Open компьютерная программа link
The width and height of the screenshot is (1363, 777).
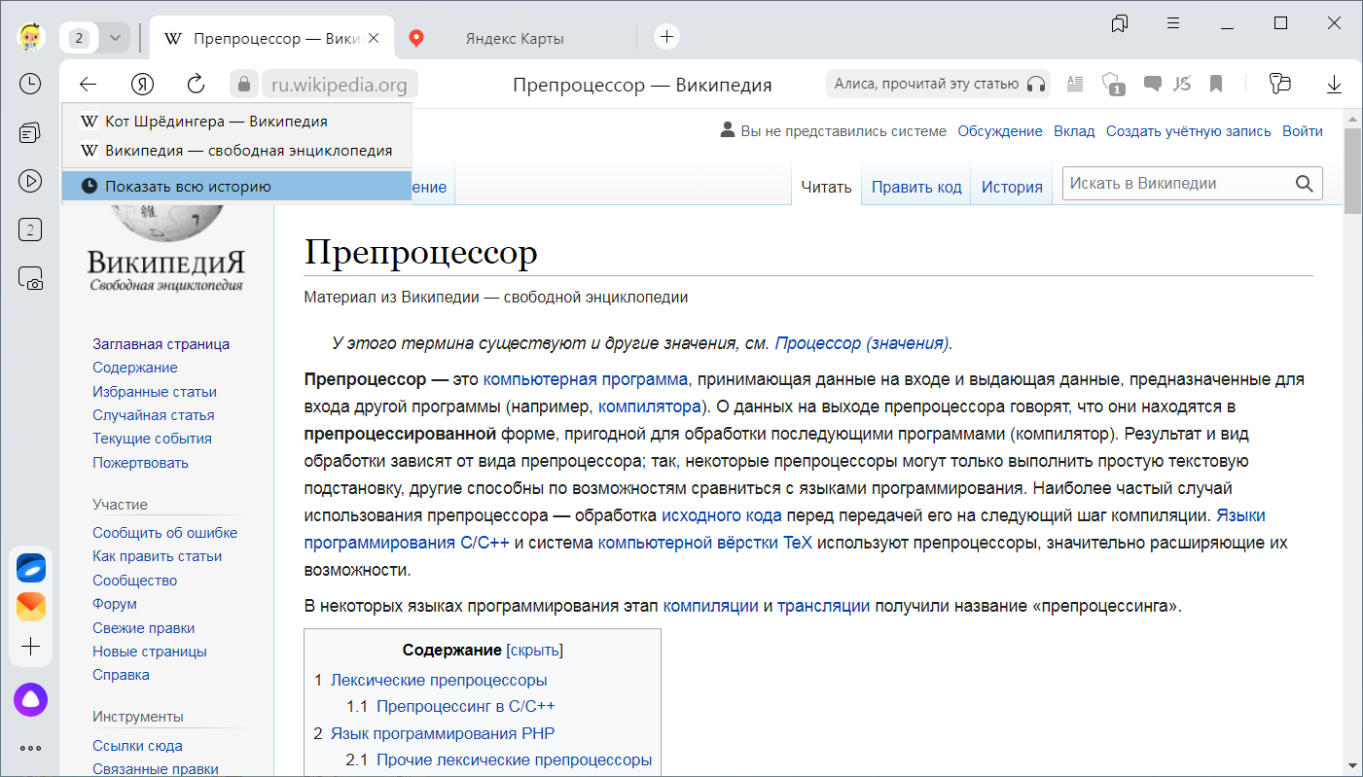[586, 379]
